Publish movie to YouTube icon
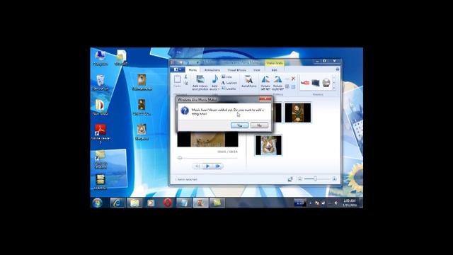This screenshot has width=453, height=255. coord(305,83)
